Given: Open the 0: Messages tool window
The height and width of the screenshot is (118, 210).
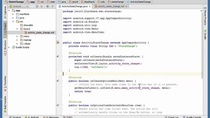Looking at the screenshot, I should point(51,117).
